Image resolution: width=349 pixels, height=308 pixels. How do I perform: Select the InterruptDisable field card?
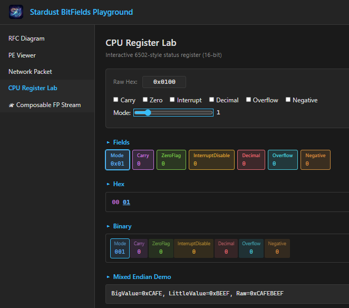click(x=212, y=160)
